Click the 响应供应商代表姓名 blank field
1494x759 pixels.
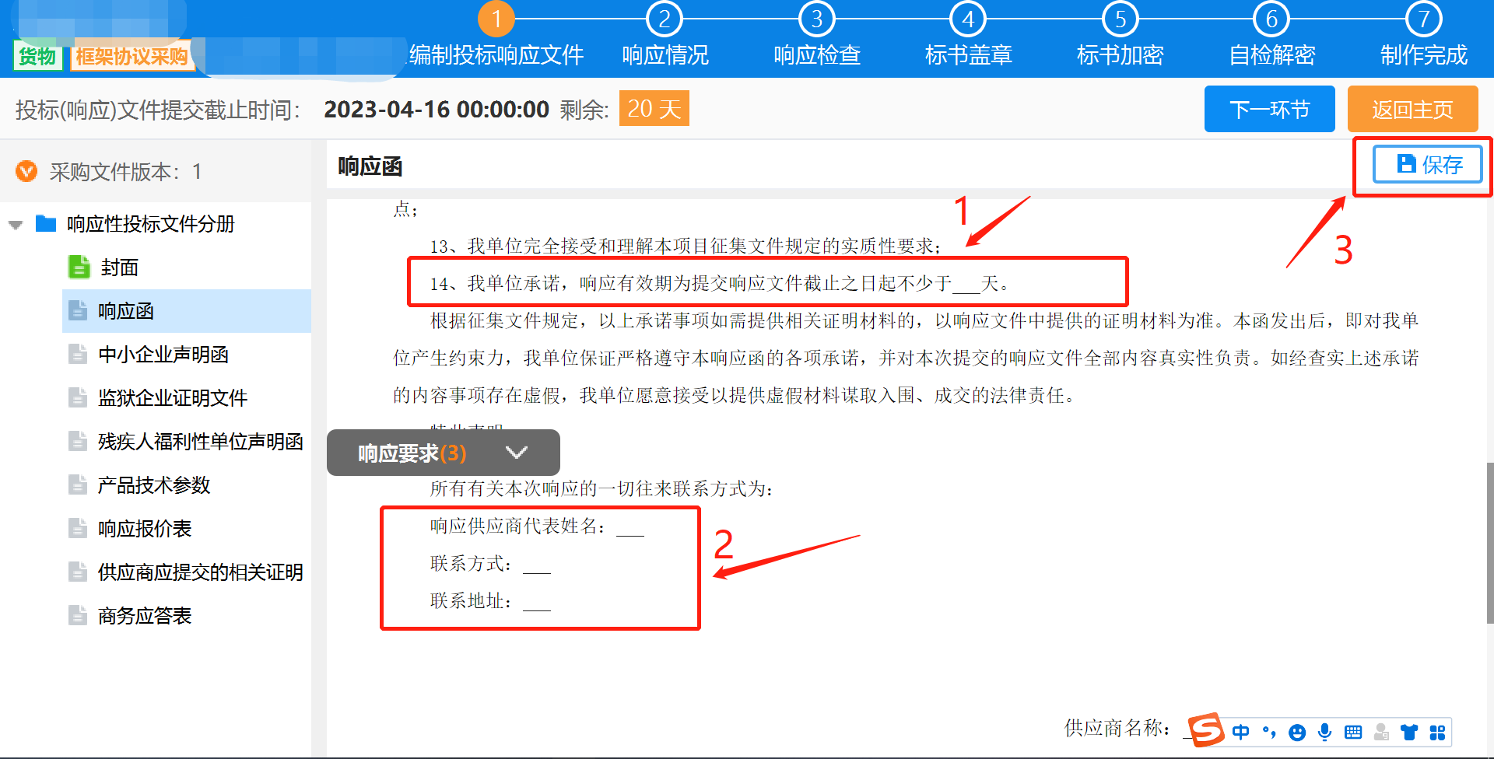click(x=630, y=527)
